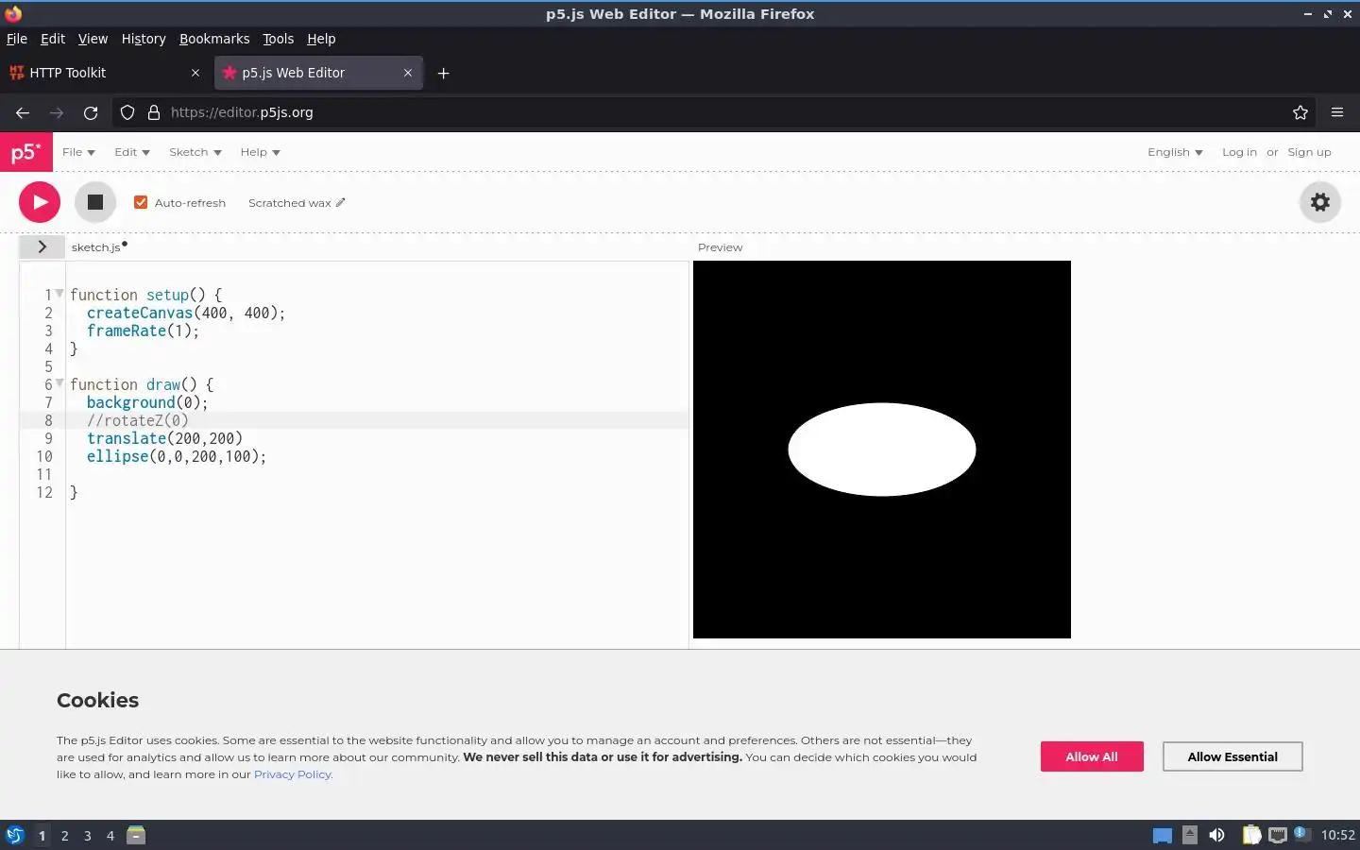Open Firefox History menu
The image size is (1360, 850).
144,39
